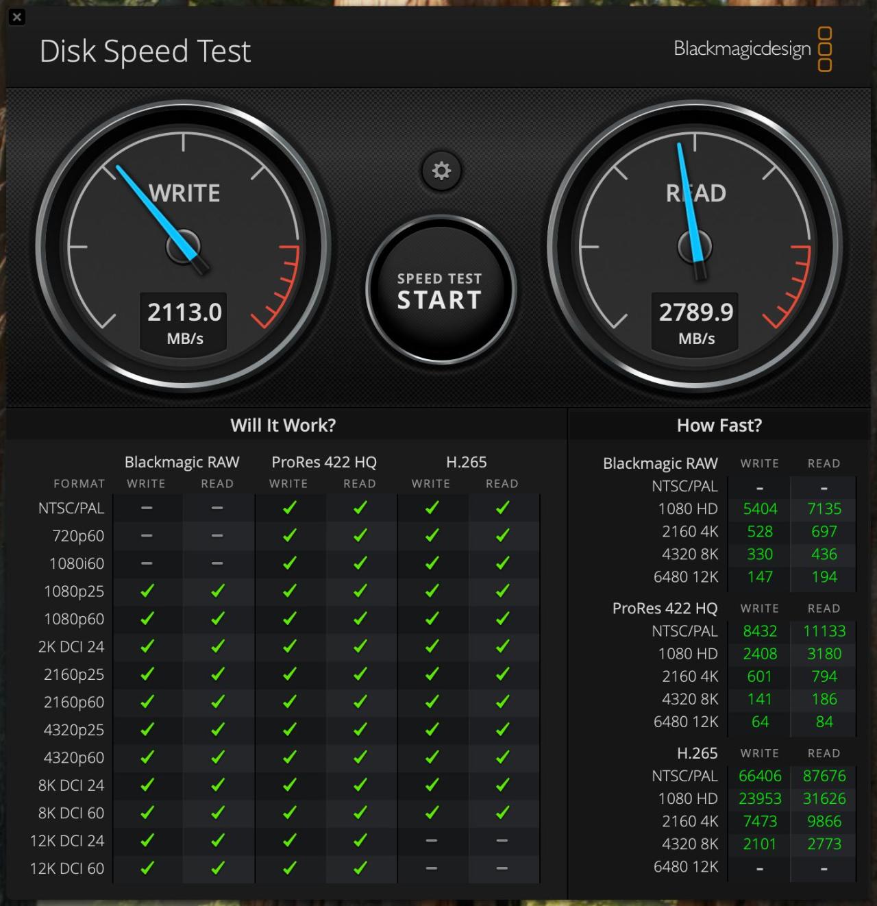Click the Disk Speed Test title

(x=145, y=51)
